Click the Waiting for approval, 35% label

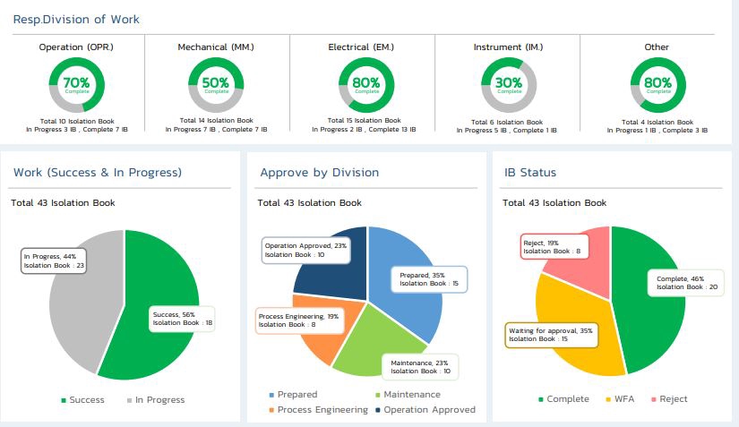tap(551, 335)
